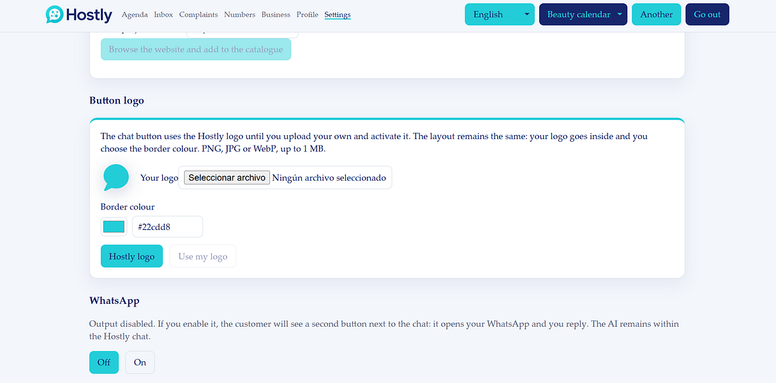Open the Agenda page
776x383 pixels.
135,15
